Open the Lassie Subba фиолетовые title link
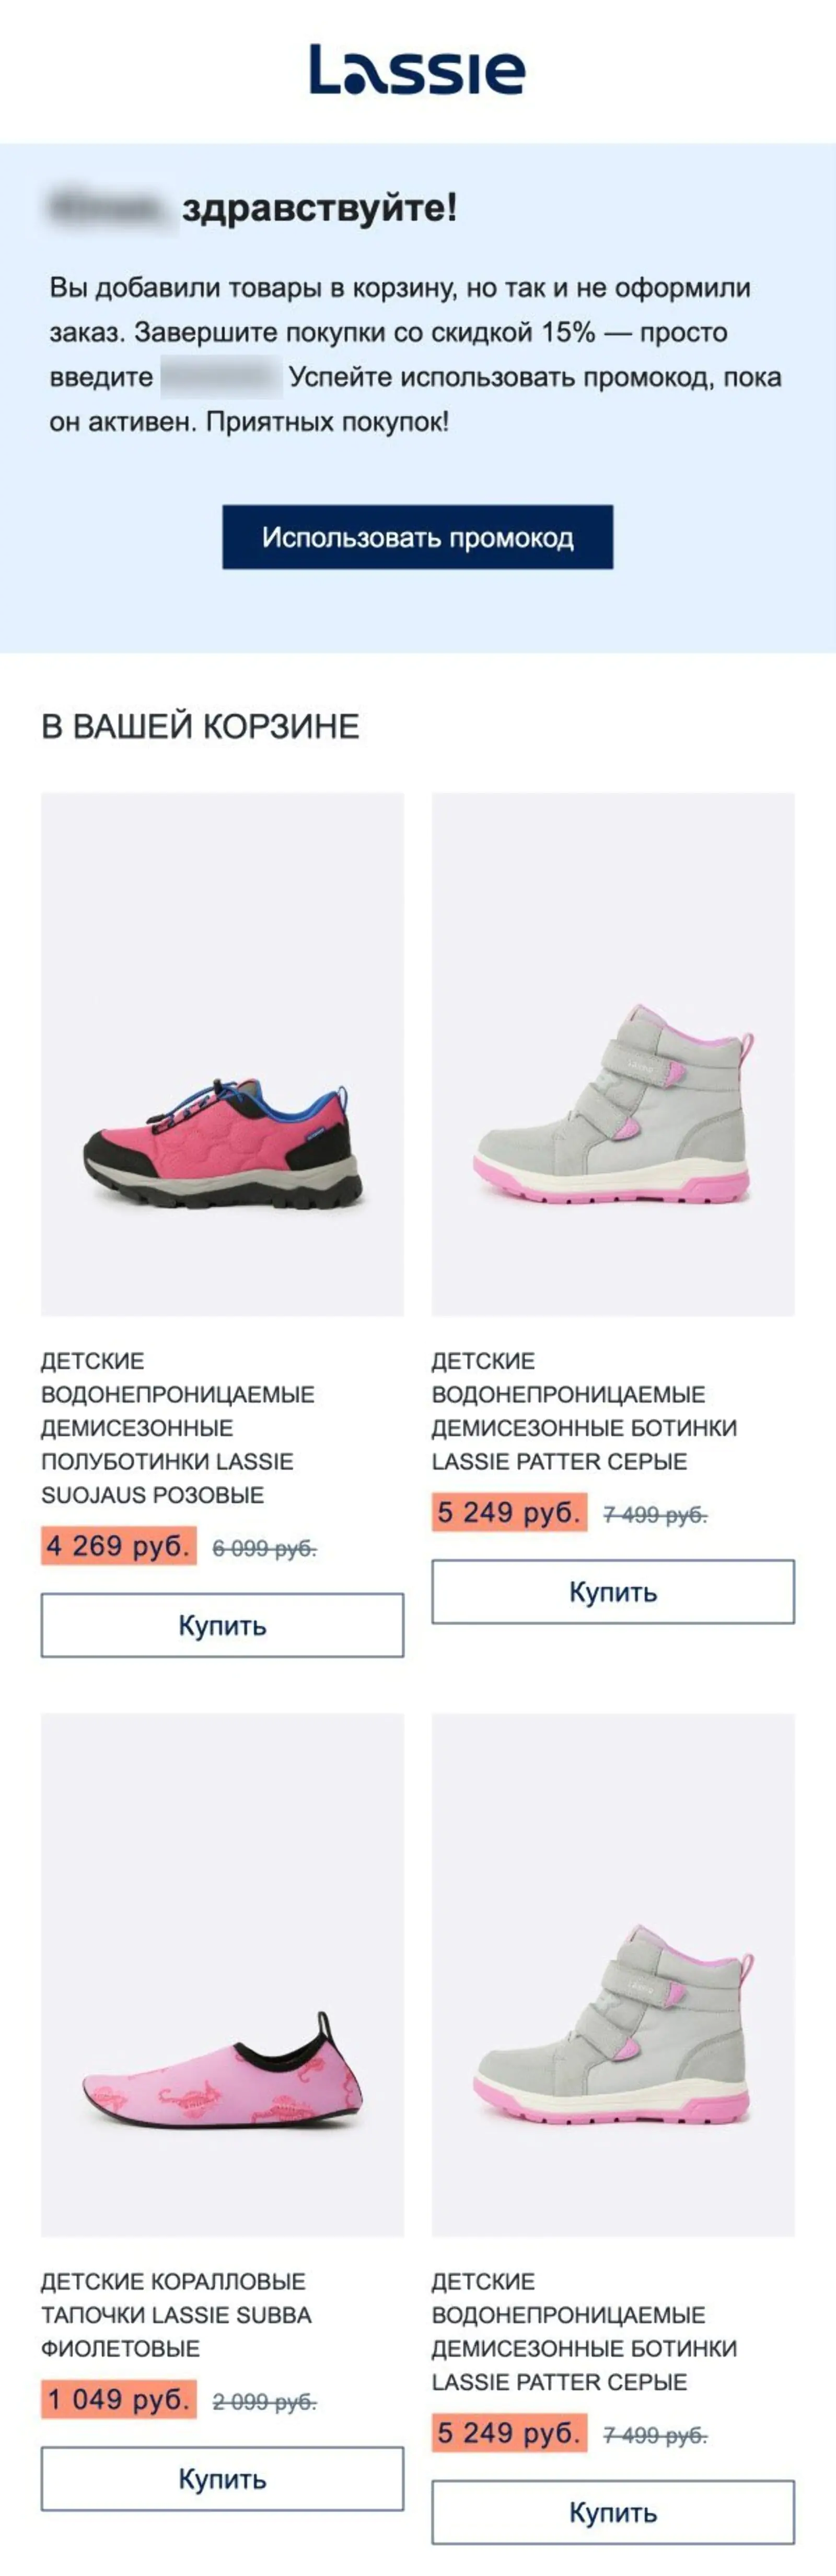The image size is (836, 2576). tap(177, 2314)
